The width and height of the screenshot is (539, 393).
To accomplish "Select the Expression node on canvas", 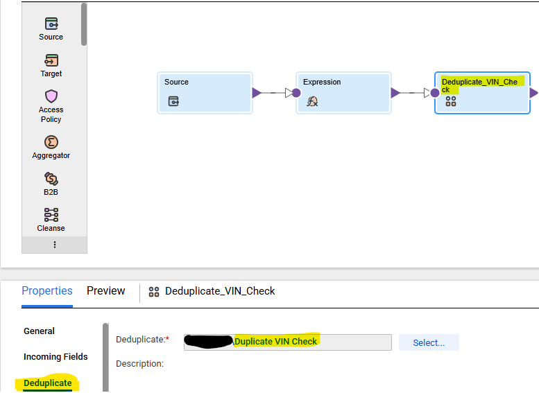I will (343, 93).
